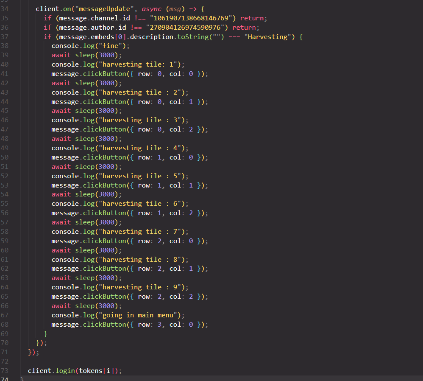The height and width of the screenshot is (381, 423).
Task: Click the "messageUpdate" event string
Action: pos(104,9)
